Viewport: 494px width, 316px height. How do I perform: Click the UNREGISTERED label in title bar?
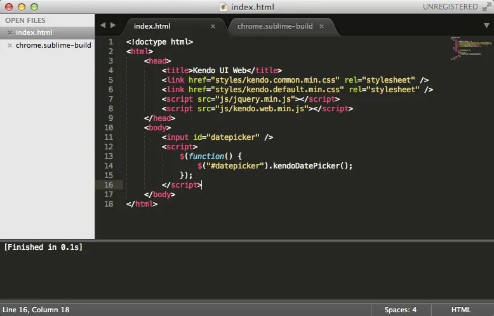pos(450,7)
